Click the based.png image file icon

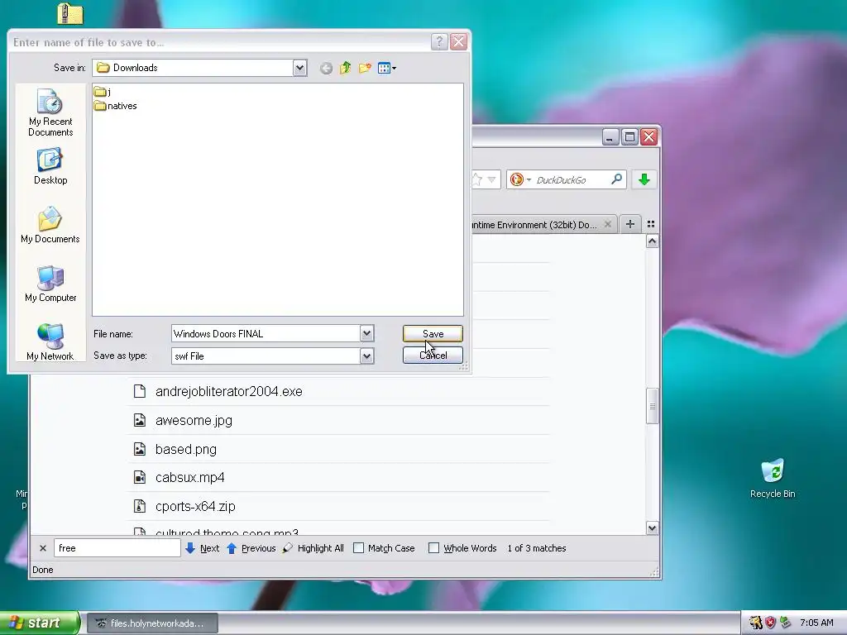(140, 449)
